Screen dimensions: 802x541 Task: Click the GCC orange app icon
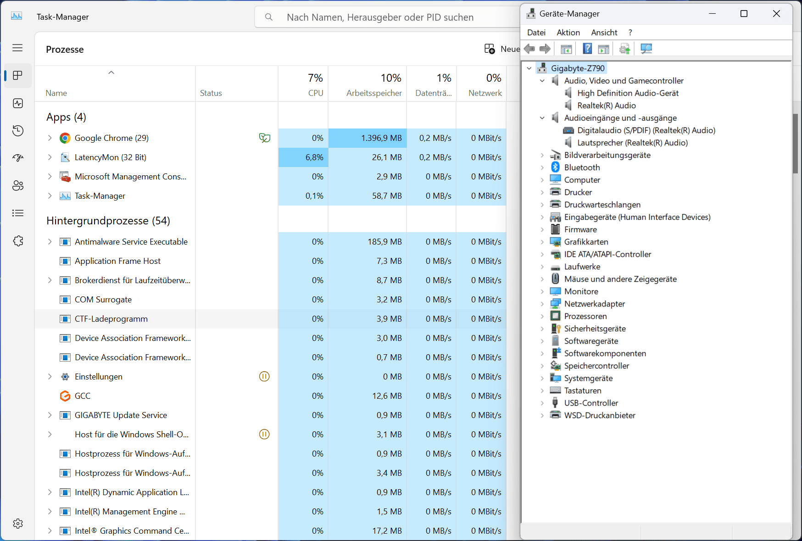[x=65, y=396]
